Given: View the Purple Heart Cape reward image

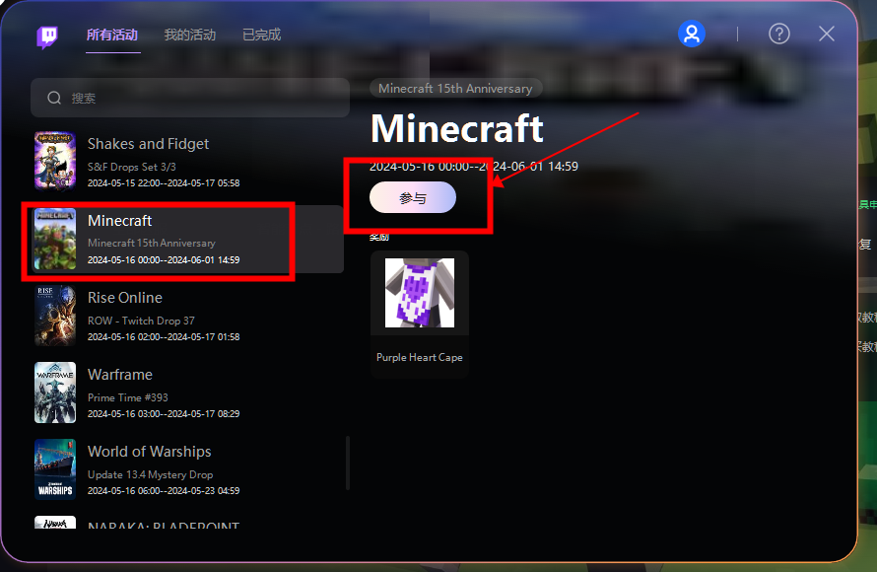Looking at the screenshot, I should tap(420, 293).
